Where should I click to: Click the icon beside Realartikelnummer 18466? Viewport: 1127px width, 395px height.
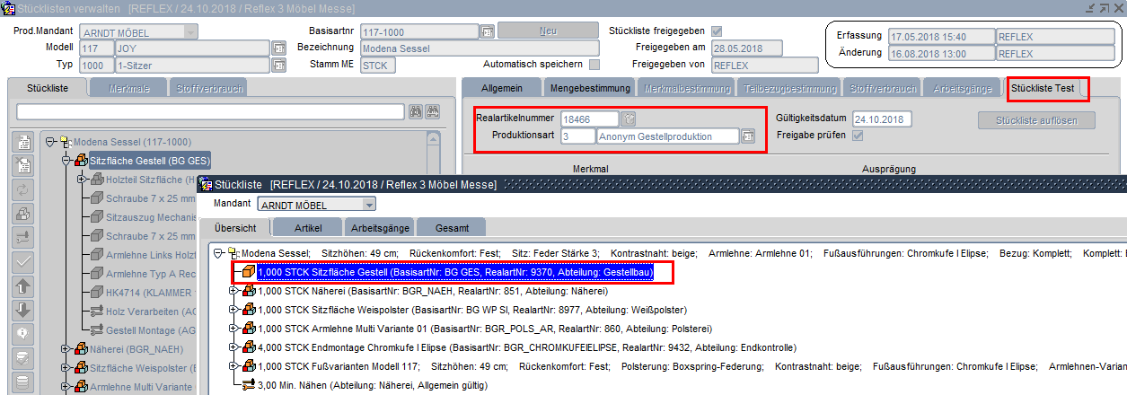coord(630,118)
